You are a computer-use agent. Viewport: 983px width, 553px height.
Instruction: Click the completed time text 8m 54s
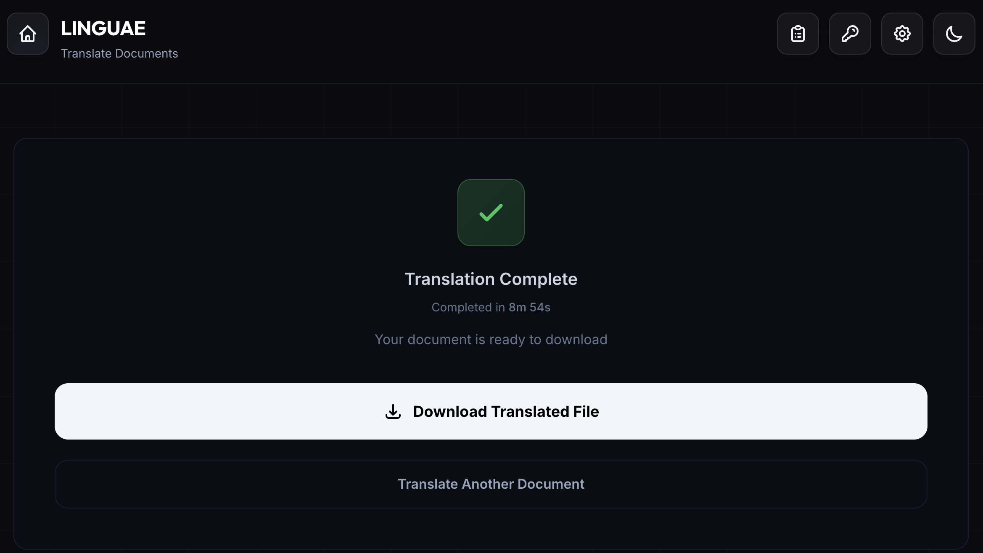pos(529,307)
